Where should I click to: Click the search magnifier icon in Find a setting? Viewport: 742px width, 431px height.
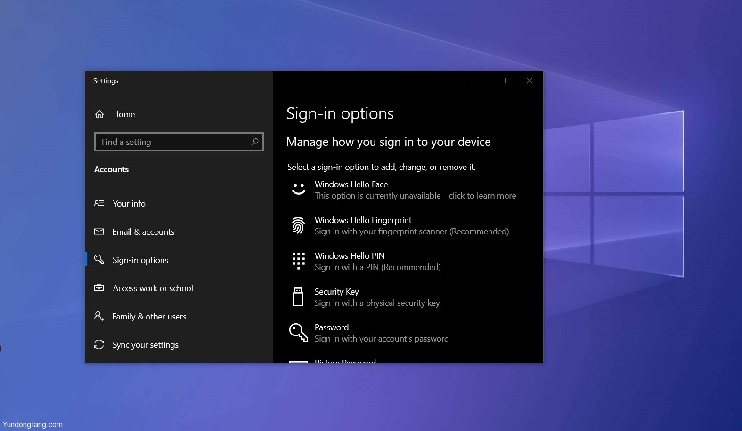coord(255,142)
